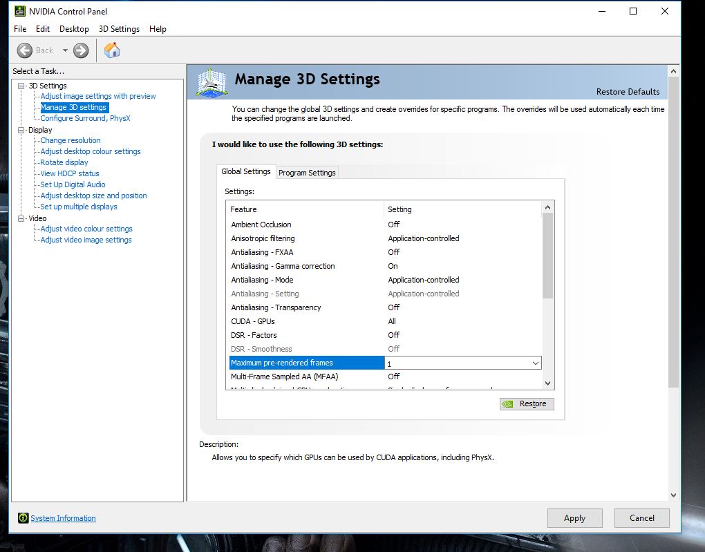The image size is (705, 552).
Task: Click the NVIDIA Control Panel title icon
Action: (x=20, y=11)
